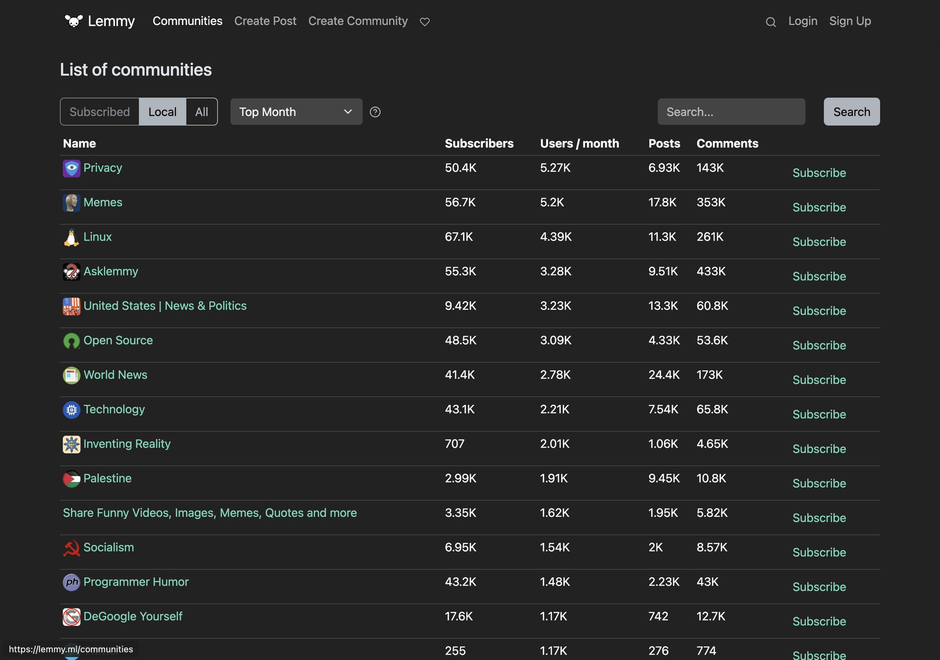Subscribe to the Programmer Humor community
This screenshot has height=660, width=940.
(819, 587)
